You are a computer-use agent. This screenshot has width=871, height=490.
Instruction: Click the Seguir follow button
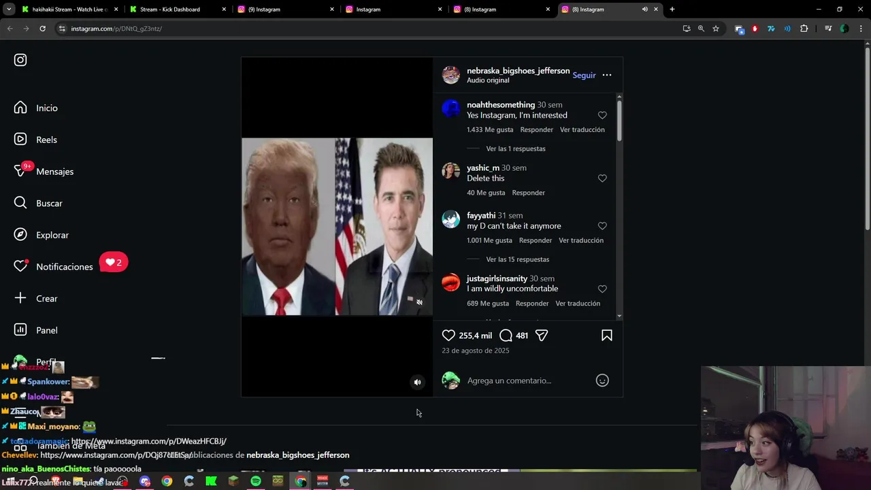584,76
